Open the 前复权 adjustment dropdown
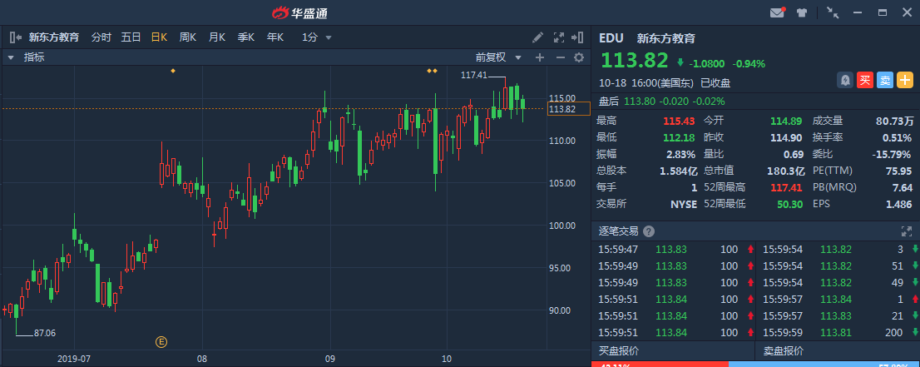Viewport: 920px width, 367px height. [498, 57]
